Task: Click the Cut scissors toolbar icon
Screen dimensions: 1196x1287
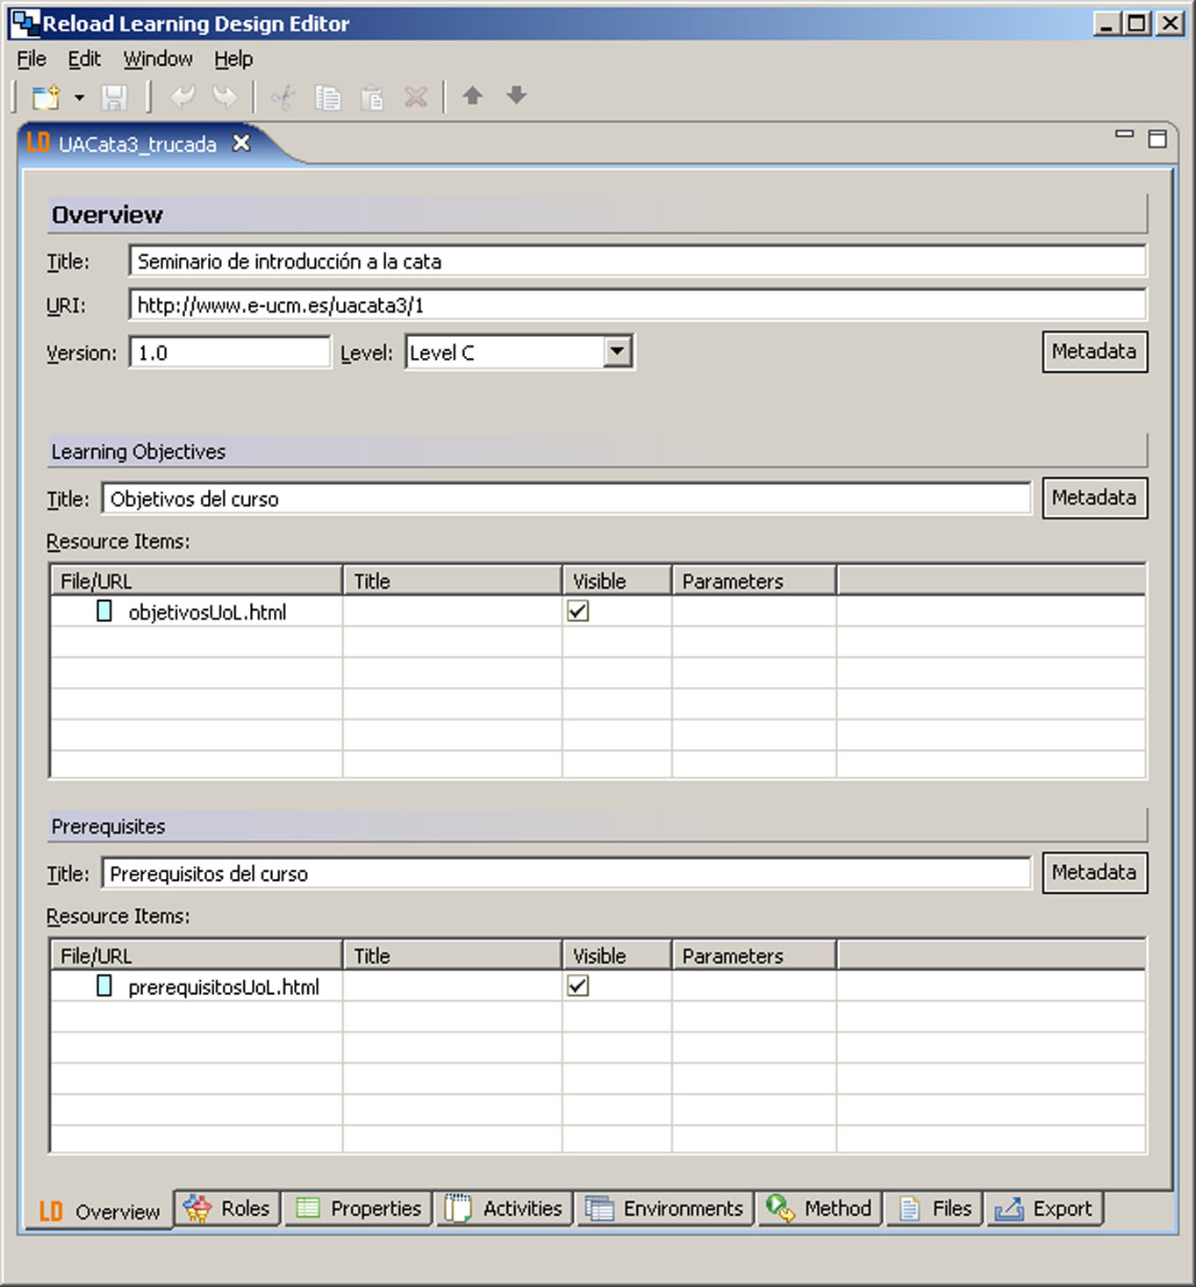Action: (283, 97)
